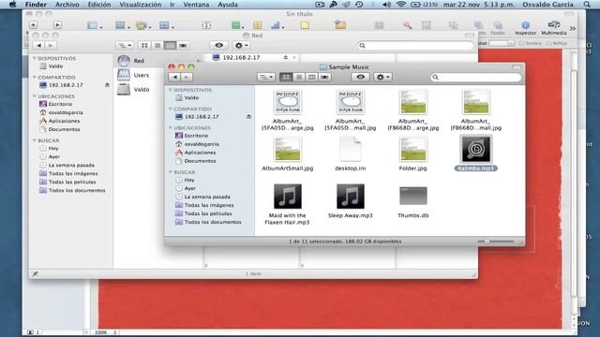Image resolution: width=600 pixels, height=337 pixels.
Task: Collapse COMPARTIDO section in Sample Music sidebar
Action: [x=171, y=109]
